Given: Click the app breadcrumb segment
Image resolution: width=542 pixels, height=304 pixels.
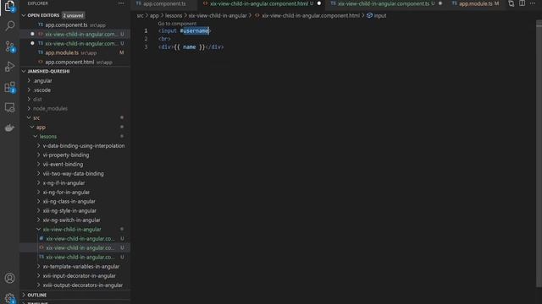Looking at the screenshot, I should (154, 16).
